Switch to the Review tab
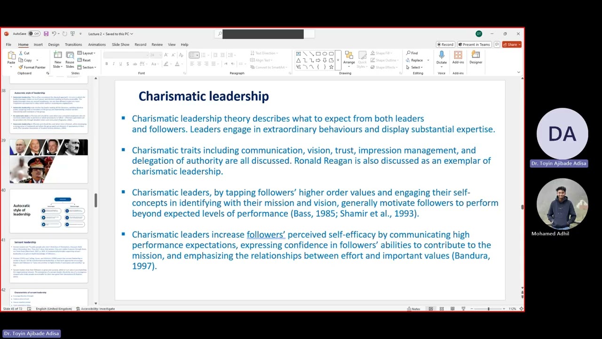 [157, 45]
